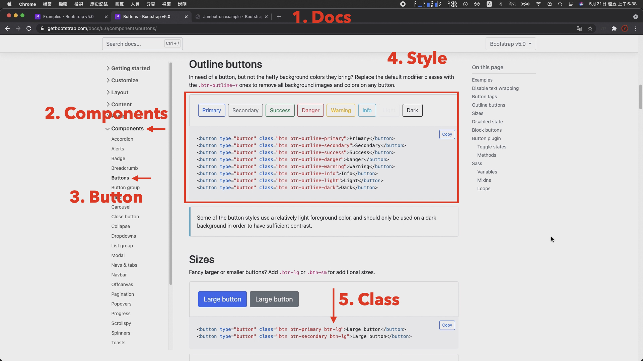Image resolution: width=643 pixels, height=361 pixels.
Task: Open the Chrome three-dot menu
Action: (x=636, y=28)
